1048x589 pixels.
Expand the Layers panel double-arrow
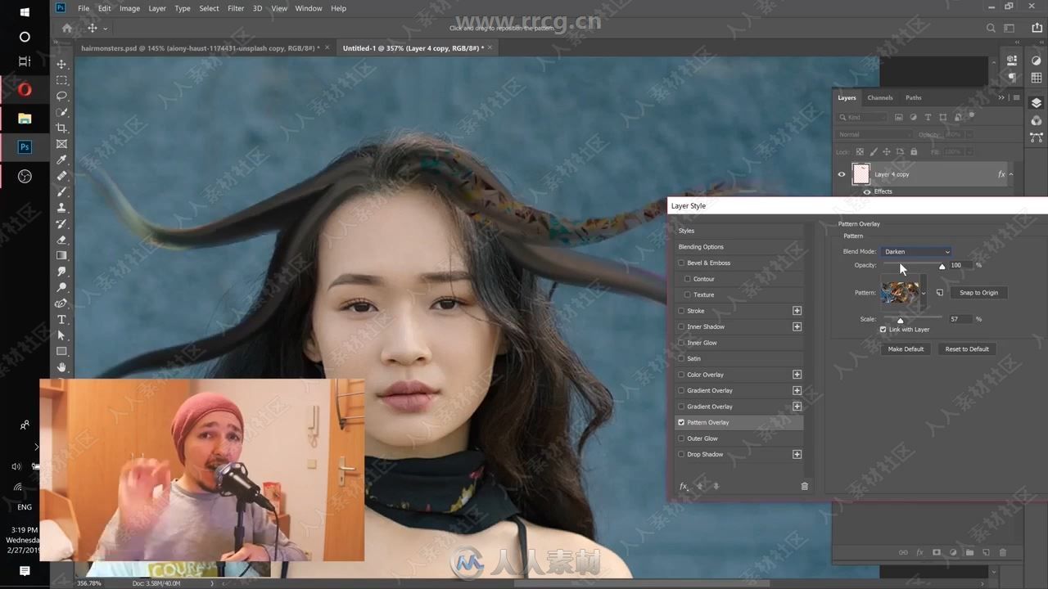click(1001, 97)
